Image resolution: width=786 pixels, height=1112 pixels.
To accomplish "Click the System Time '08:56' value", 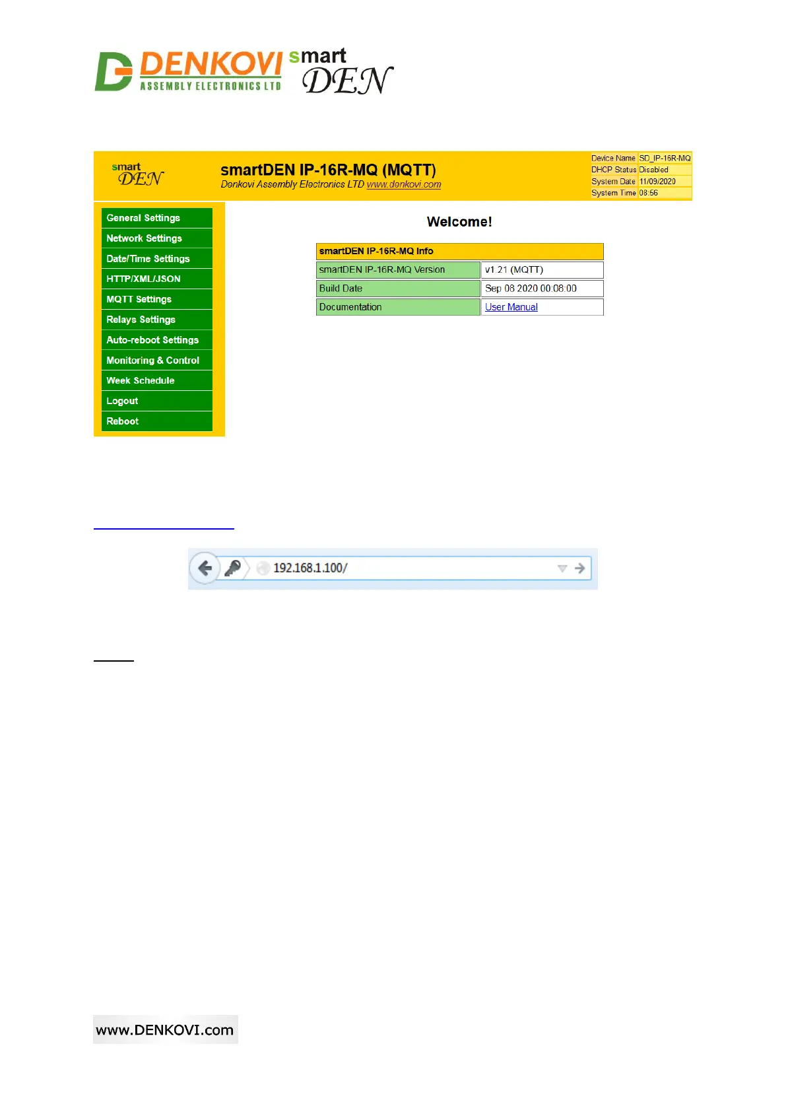I will pos(665,193).
